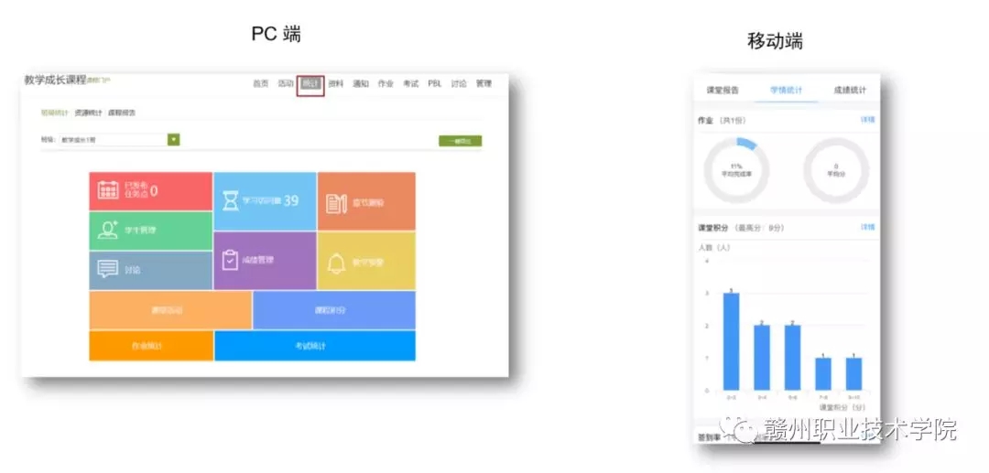Click the document icon on 章节测验 tile

(336, 203)
